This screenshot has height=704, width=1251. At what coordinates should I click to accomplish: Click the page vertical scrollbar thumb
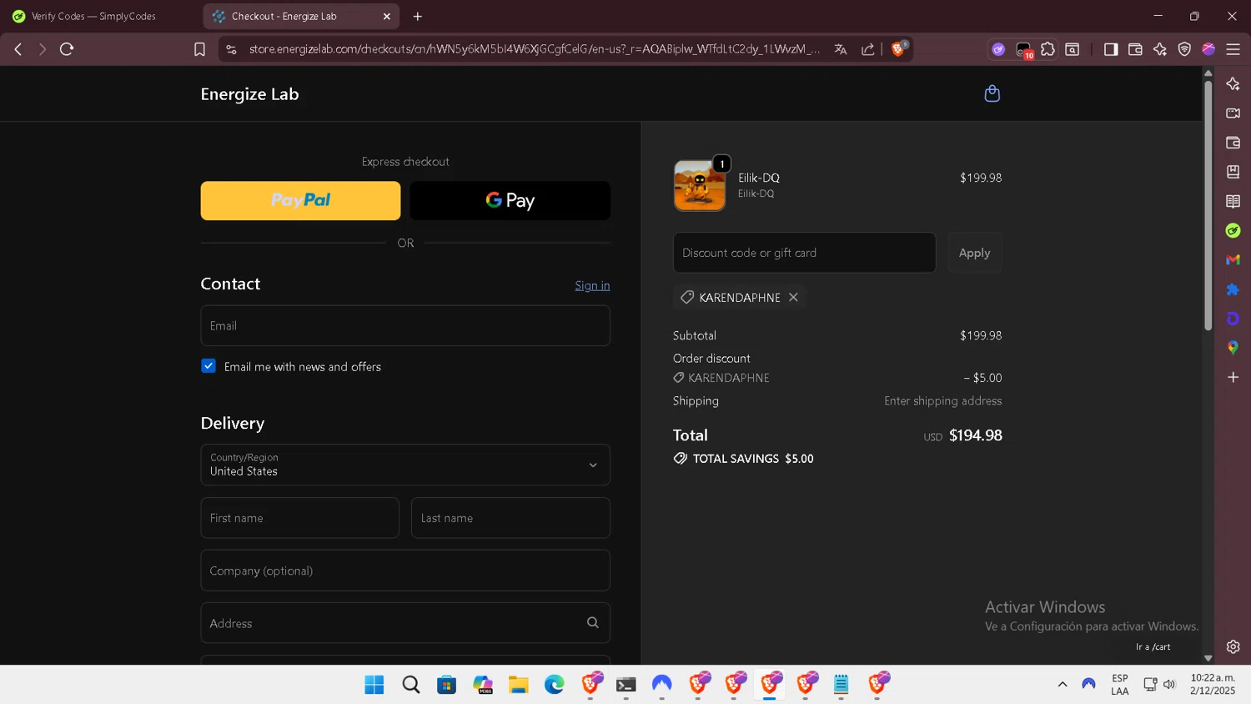click(1208, 204)
